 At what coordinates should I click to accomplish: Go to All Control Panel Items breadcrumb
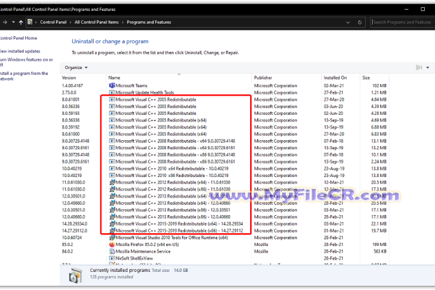pos(97,22)
